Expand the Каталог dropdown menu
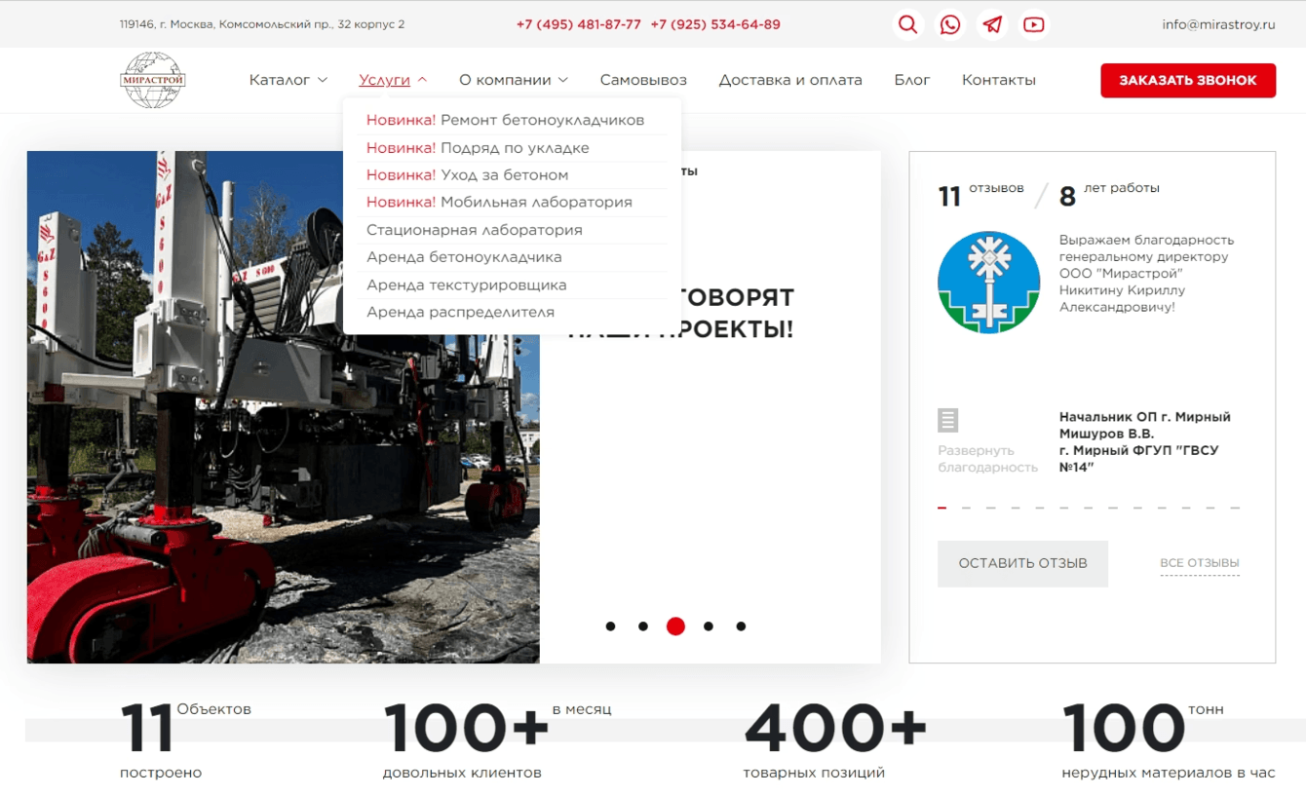This screenshot has width=1306, height=796. click(288, 80)
